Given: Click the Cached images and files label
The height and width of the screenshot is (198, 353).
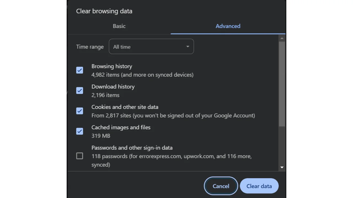Looking at the screenshot, I should point(121,127).
